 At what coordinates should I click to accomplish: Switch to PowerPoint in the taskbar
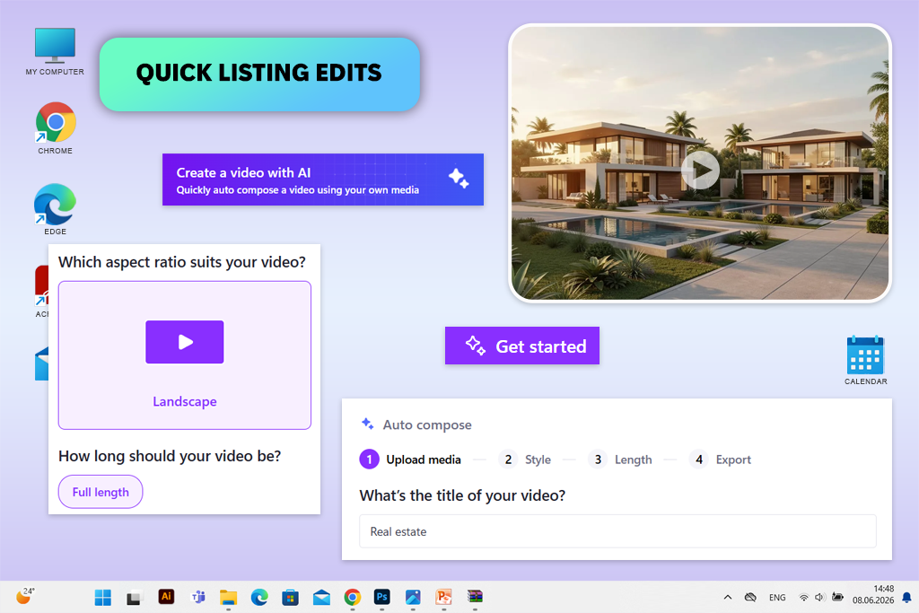click(443, 597)
